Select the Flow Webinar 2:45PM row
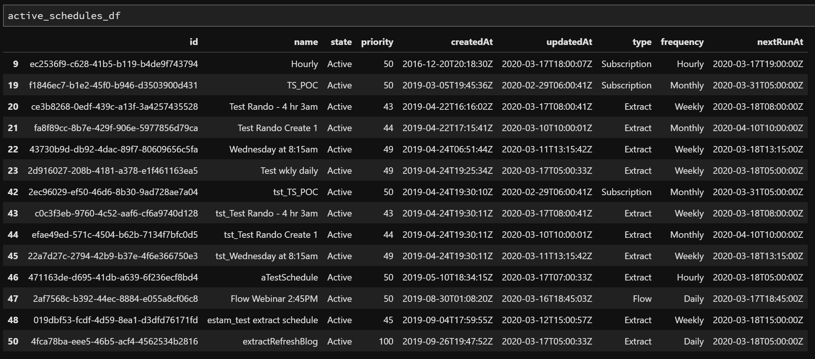 [274, 299]
